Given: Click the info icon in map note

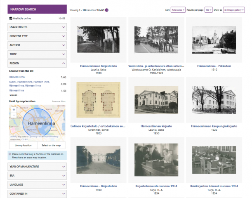Looking at the screenshot, I should pyautogui.click(x=10, y=154).
